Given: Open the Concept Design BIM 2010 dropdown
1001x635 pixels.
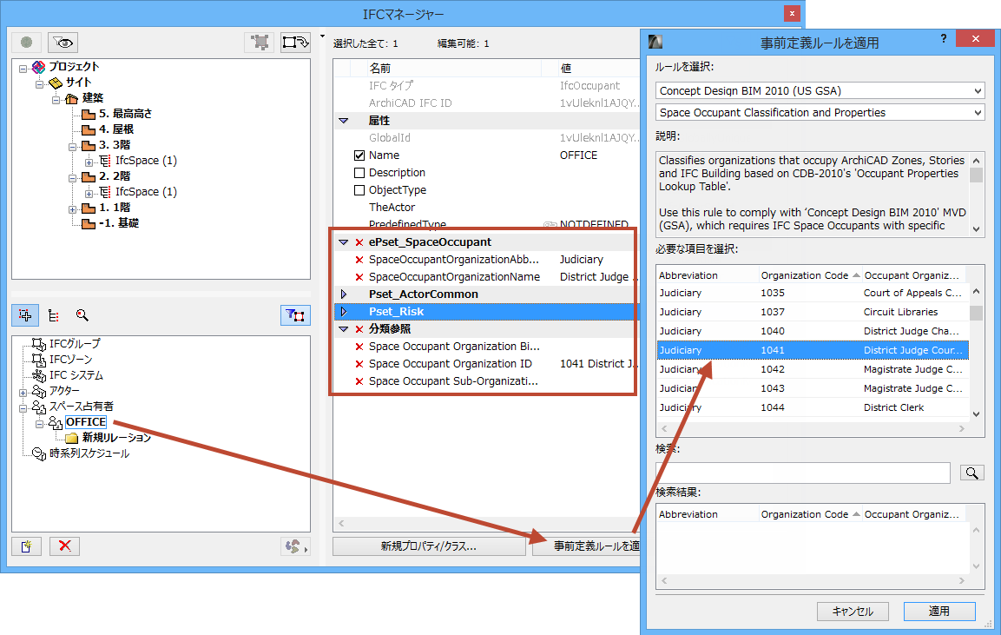Looking at the screenshot, I should point(820,90).
